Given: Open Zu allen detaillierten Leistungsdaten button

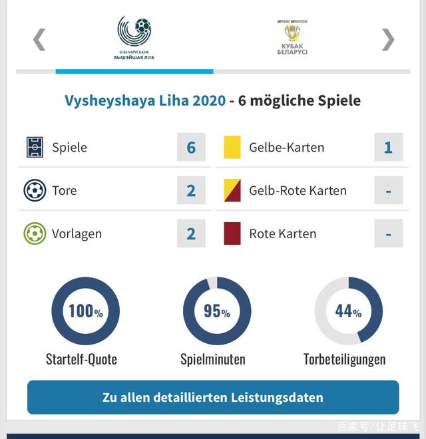Looking at the screenshot, I should pos(213,397).
